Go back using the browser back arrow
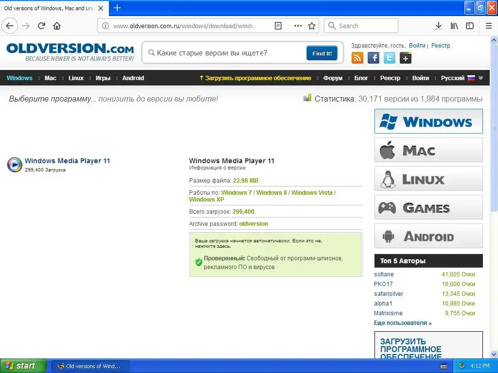 (10, 26)
